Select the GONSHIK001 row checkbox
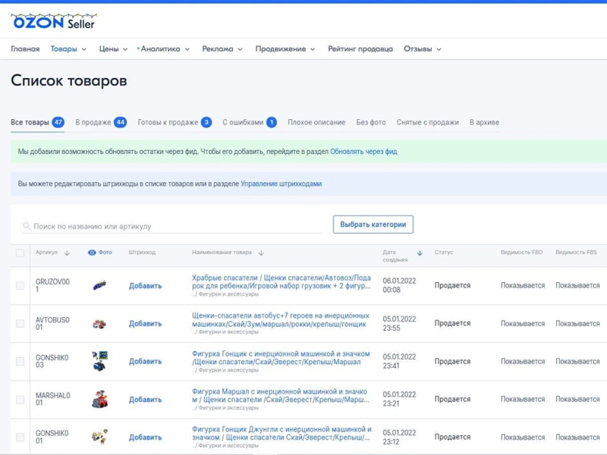 20,438
